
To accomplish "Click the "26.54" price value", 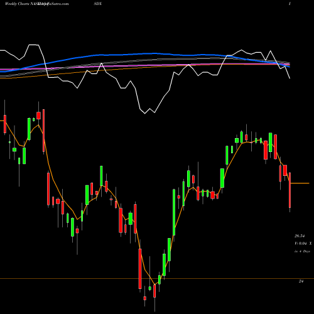I will coord(300,236).
